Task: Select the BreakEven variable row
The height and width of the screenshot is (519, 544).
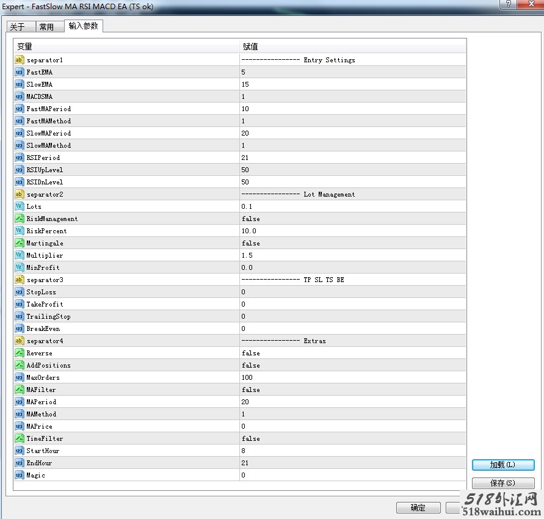Action: 239,328
